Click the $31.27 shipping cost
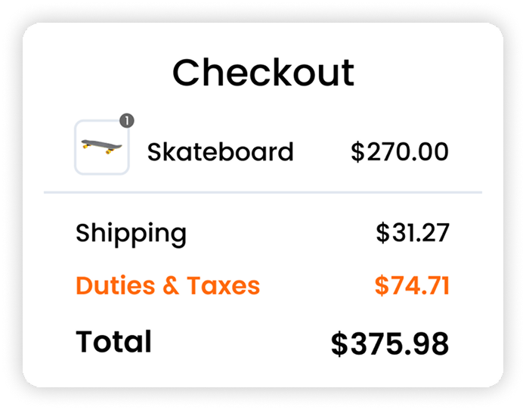 coord(412,233)
